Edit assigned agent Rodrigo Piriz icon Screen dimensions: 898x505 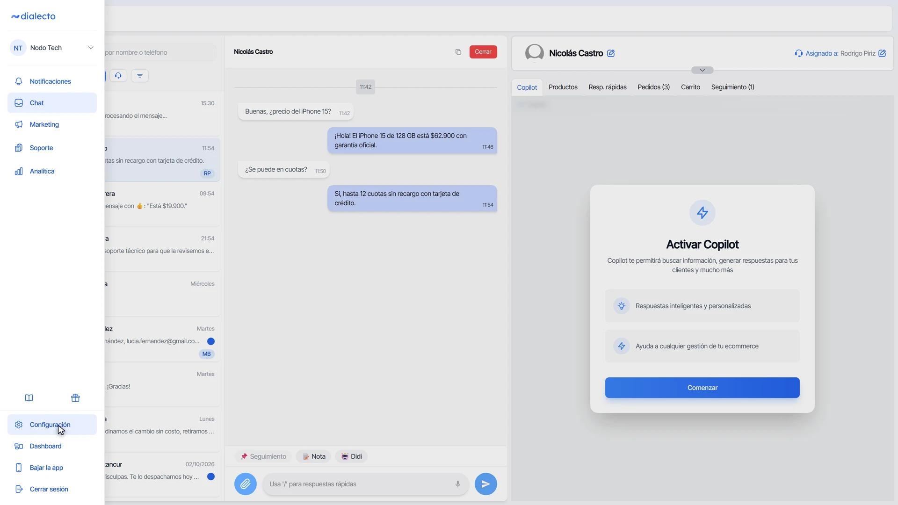[x=882, y=53]
